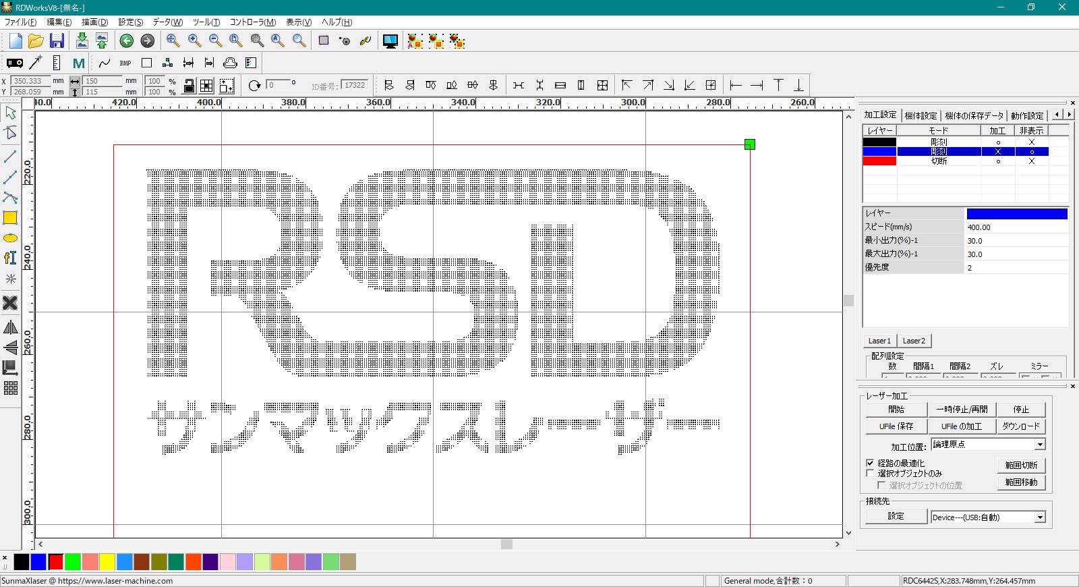
Task: Select the rectangle drawing tool
Action: click(10, 218)
